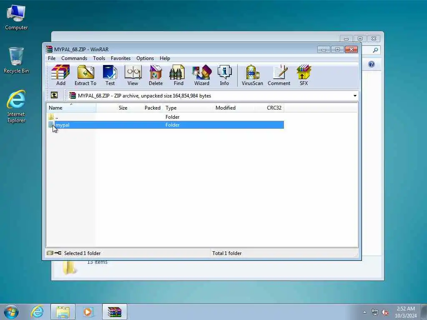The height and width of the screenshot is (320, 427).
Task: Open Extract To in WinRAR toolbar
Action: tap(85, 75)
